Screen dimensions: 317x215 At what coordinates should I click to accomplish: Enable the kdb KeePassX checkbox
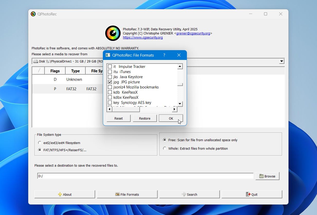[x=110, y=92]
